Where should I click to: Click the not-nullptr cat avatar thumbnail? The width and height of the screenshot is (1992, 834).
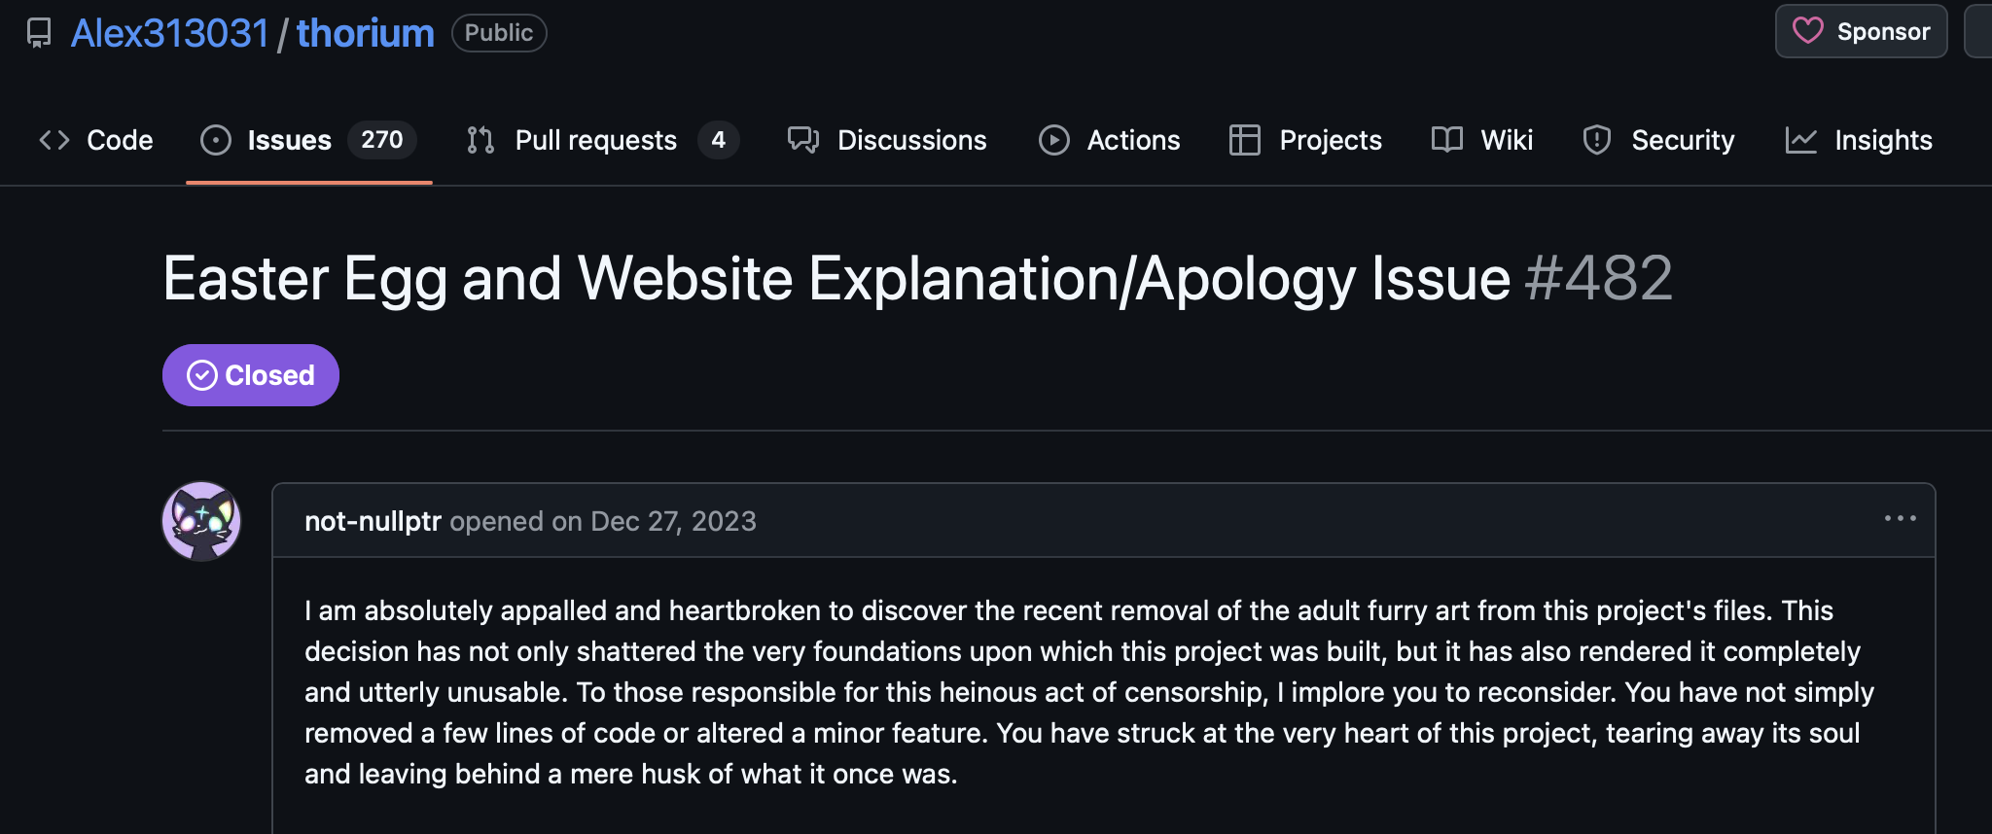pos(201,521)
